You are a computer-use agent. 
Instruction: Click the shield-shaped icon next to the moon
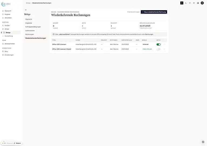pos(190,3)
